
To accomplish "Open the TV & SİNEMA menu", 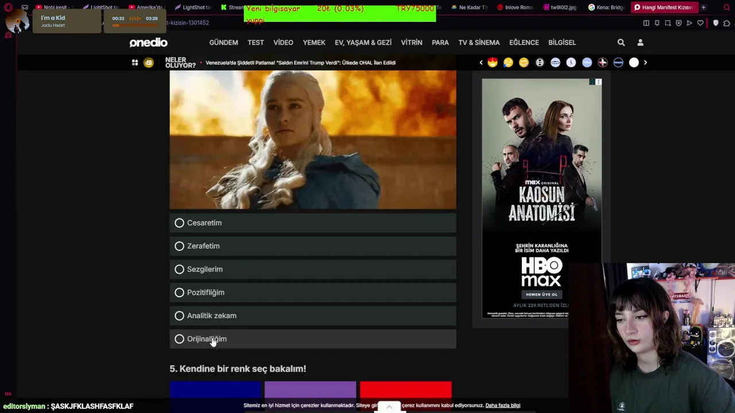I will [x=479, y=42].
